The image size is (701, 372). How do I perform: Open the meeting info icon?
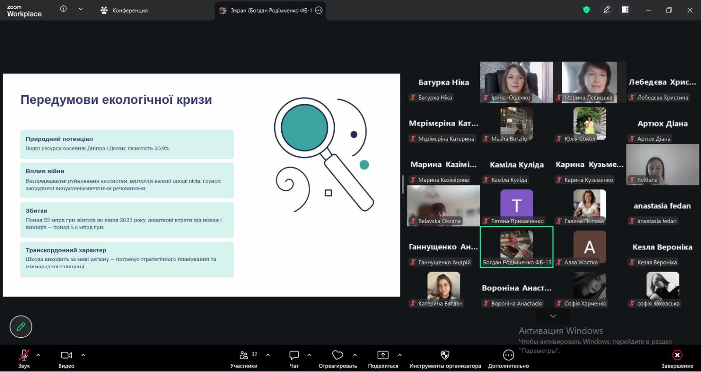click(x=64, y=9)
